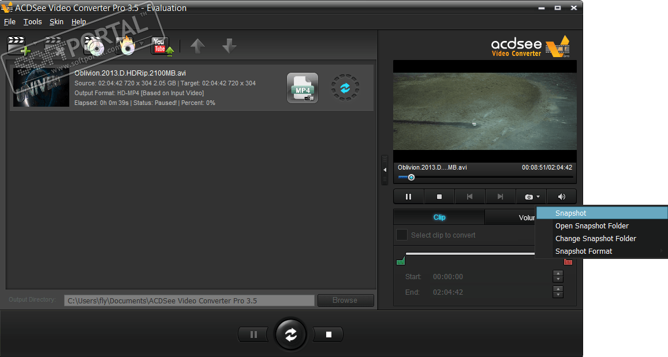
Task: Choose Change Snapshot Folder menu entry
Action: point(602,239)
